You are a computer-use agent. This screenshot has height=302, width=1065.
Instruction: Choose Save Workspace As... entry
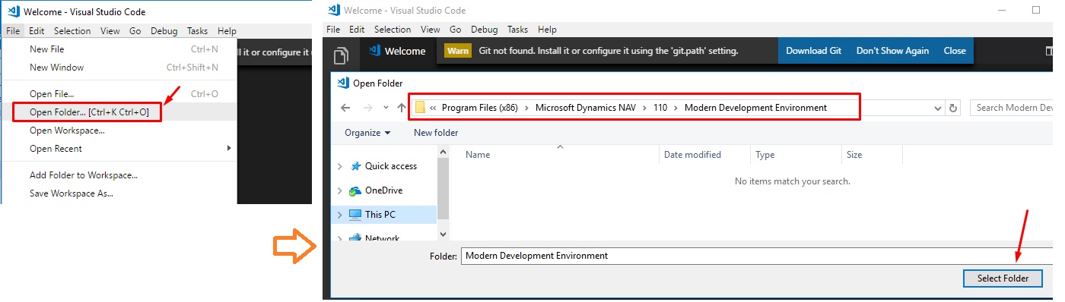click(x=119, y=193)
